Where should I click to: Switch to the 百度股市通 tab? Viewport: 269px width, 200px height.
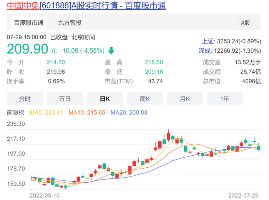29,23
